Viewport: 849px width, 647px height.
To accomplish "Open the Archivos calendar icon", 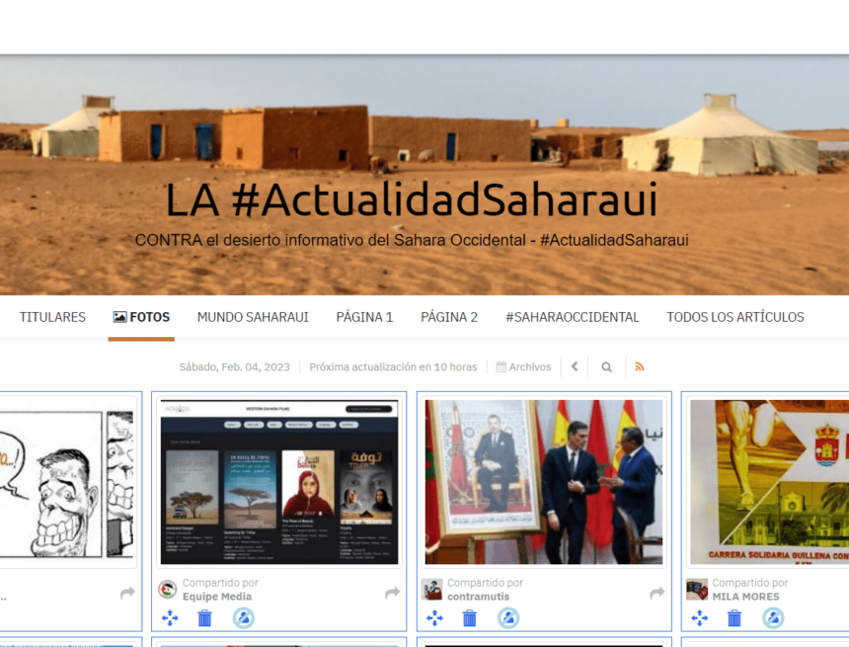I will [502, 366].
